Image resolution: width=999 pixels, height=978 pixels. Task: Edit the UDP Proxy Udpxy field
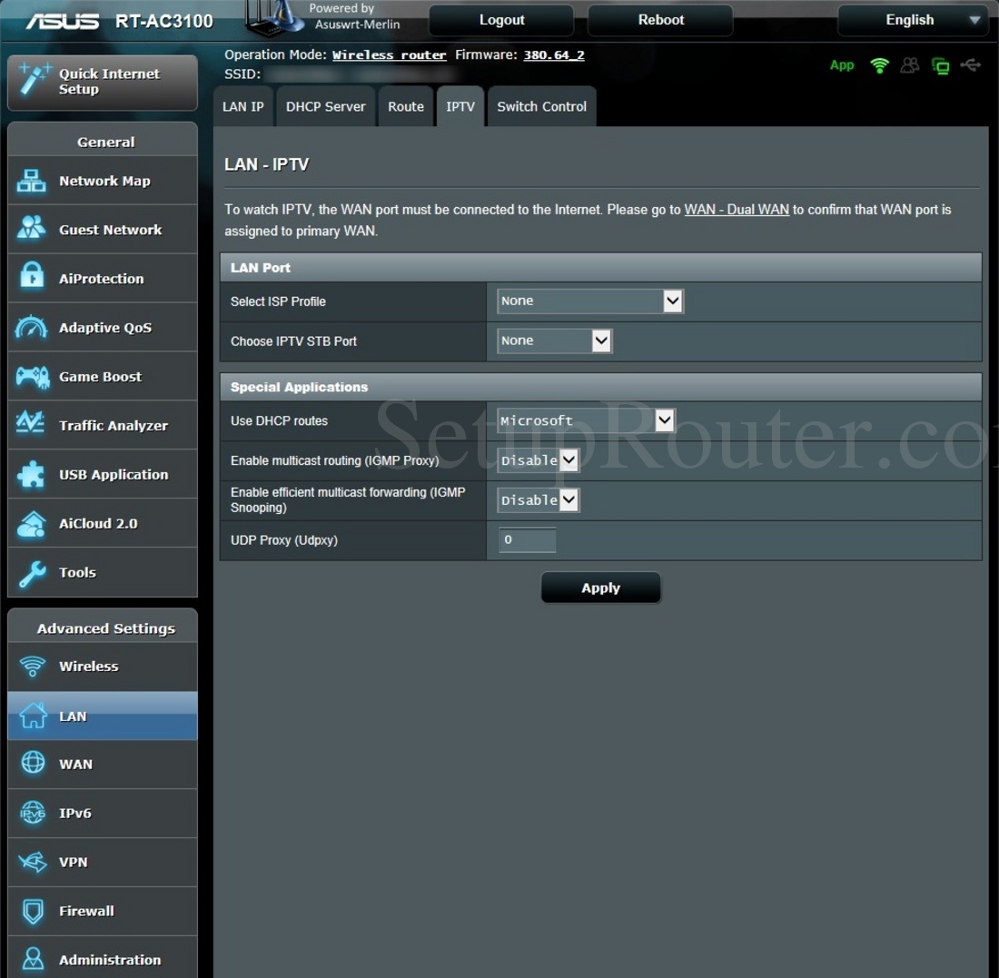(x=527, y=540)
